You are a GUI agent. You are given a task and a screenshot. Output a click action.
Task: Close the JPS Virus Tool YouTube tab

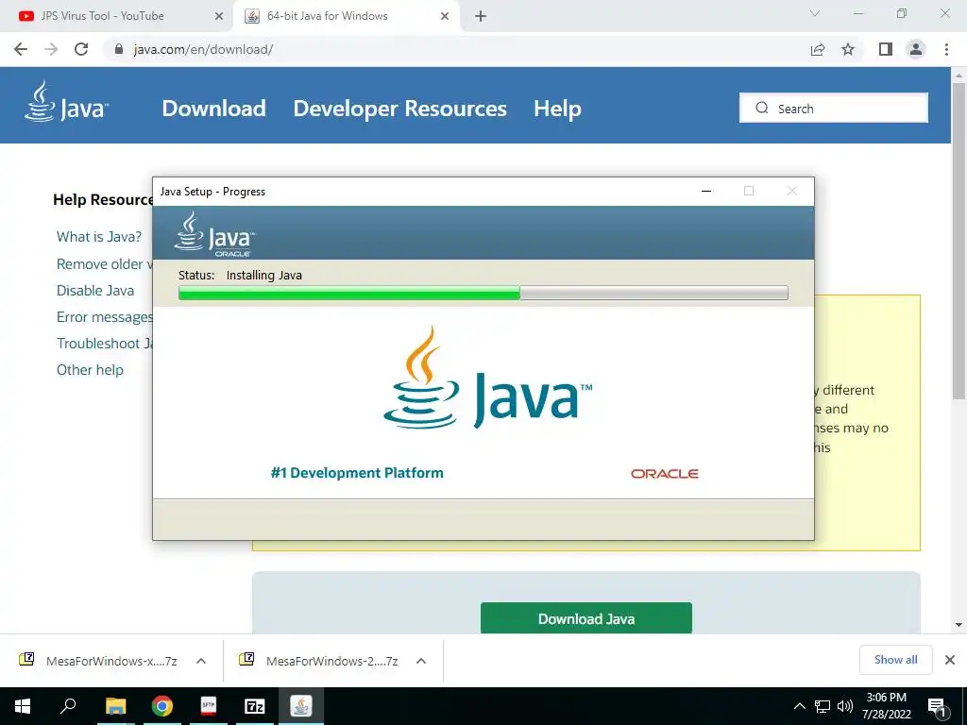[x=218, y=16]
